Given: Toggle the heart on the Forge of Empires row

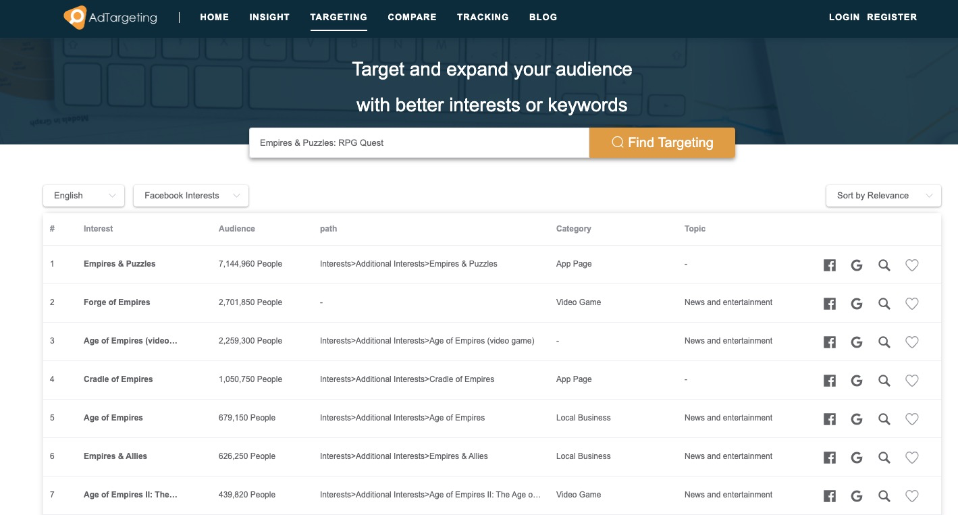Looking at the screenshot, I should pos(912,304).
